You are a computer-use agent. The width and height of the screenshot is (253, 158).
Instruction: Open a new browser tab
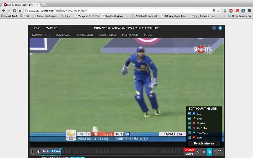(x=44, y=5)
